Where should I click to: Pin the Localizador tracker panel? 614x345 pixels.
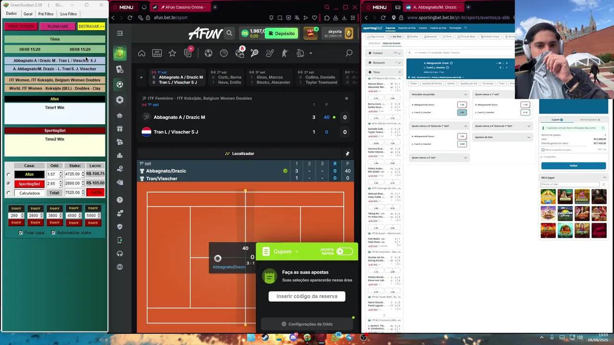(x=347, y=153)
